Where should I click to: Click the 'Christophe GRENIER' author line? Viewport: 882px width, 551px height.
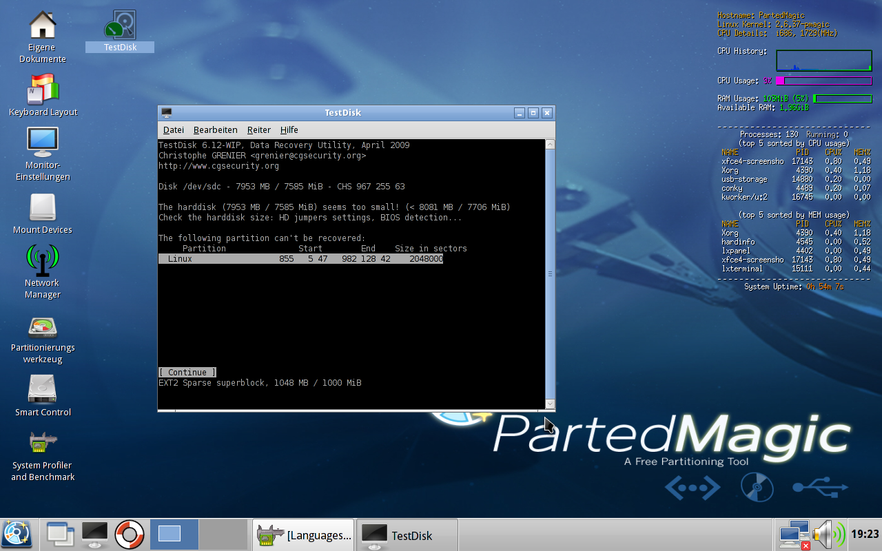(x=262, y=156)
